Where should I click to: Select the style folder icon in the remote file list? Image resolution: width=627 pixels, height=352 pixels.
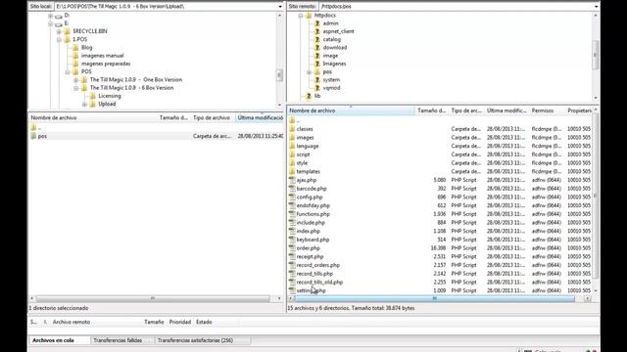tap(292, 163)
